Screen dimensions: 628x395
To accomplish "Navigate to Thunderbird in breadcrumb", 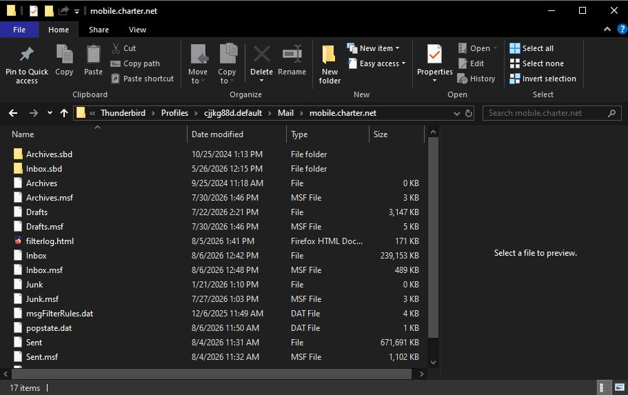I will point(123,113).
